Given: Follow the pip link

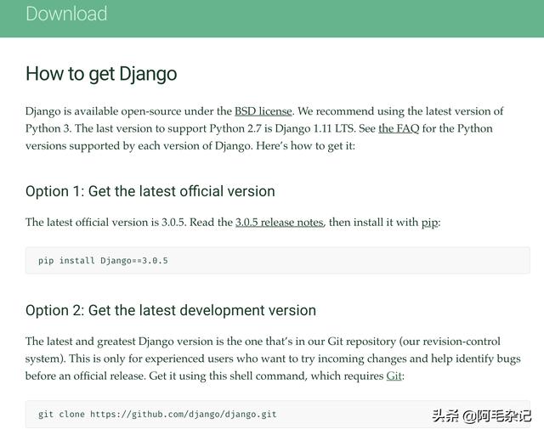Looking at the screenshot, I should point(429,223).
